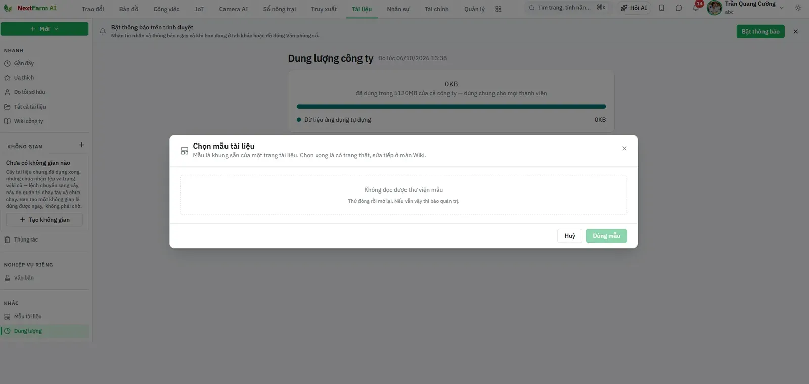Open the Trao đổi tab

point(93,9)
